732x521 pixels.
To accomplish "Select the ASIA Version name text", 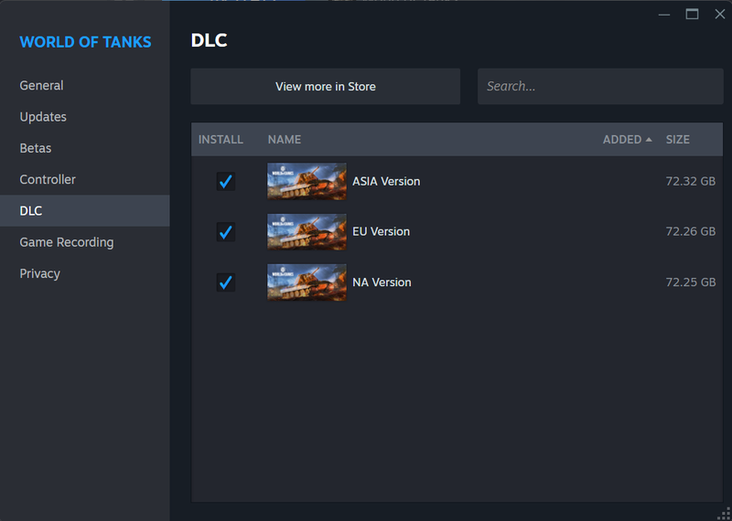I will pos(386,182).
